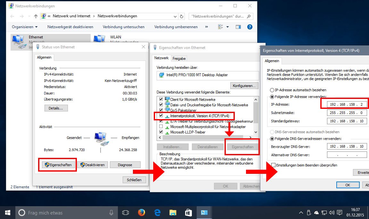Image resolution: width=369 pixels, height=219 pixels.
Task: Click the search magnifier icon
Action: (x=249, y=16)
